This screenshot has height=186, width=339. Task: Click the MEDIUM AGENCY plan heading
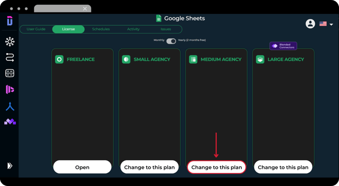coord(221,59)
